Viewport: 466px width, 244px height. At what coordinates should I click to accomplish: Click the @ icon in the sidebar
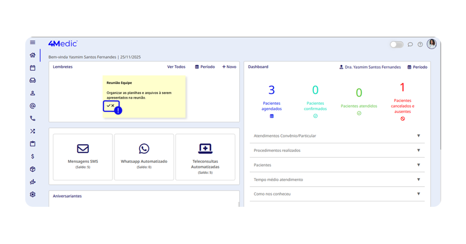tap(32, 106)
